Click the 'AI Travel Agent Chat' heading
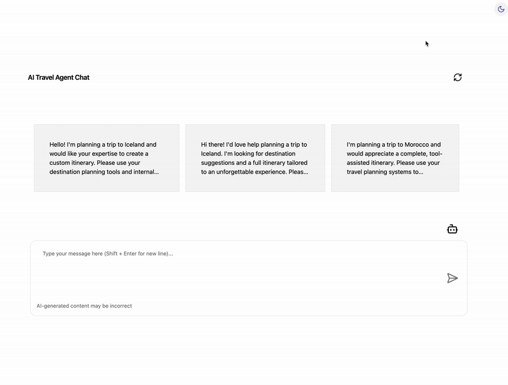508x385 pixels. click(58, 77)
